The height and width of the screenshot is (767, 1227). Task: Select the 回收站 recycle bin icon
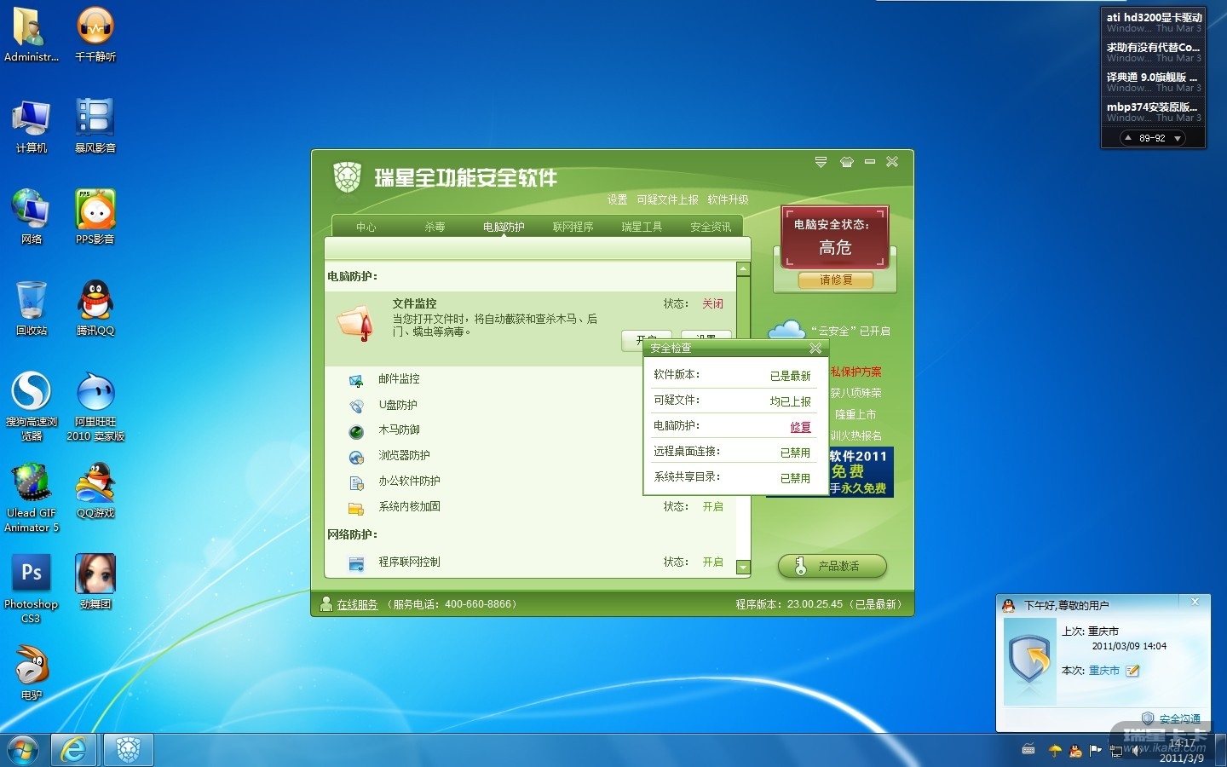(x=32, y=308)
